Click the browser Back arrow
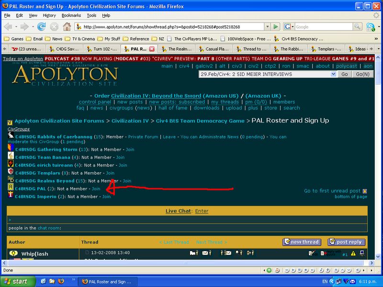 (10, 27)
